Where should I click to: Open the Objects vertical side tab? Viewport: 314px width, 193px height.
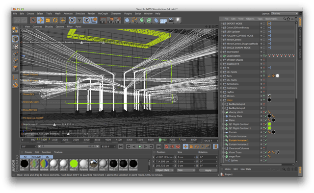[300, 22]
